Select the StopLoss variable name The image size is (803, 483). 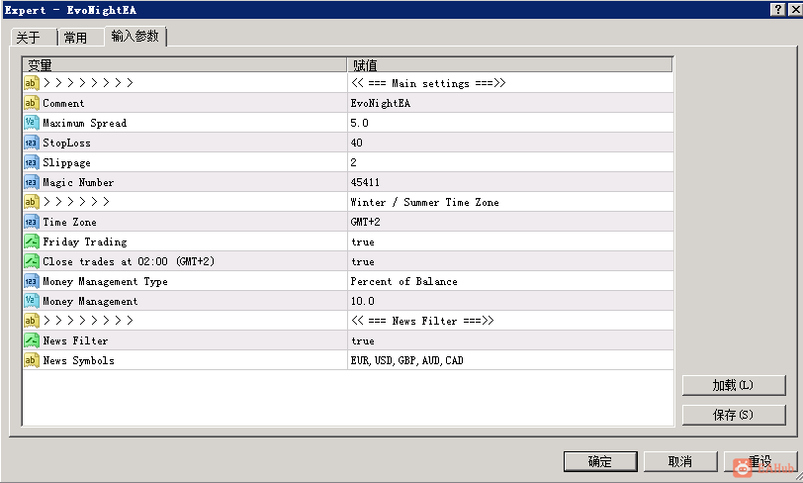tap(66, 144)
